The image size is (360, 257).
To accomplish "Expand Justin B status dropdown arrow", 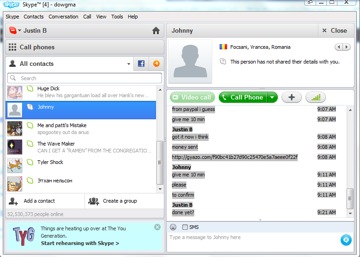I will [19, 30].
